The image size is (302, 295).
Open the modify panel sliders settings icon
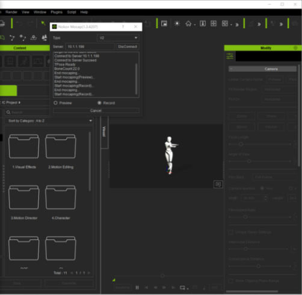(230, 56)
